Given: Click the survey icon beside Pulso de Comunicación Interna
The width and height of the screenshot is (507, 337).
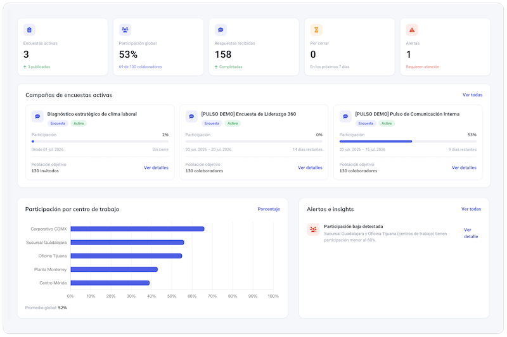Looking at the screenshot, I should 345,117.
